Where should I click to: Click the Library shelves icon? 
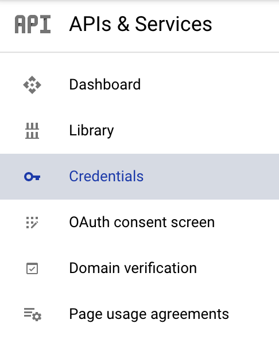point(32,131)
